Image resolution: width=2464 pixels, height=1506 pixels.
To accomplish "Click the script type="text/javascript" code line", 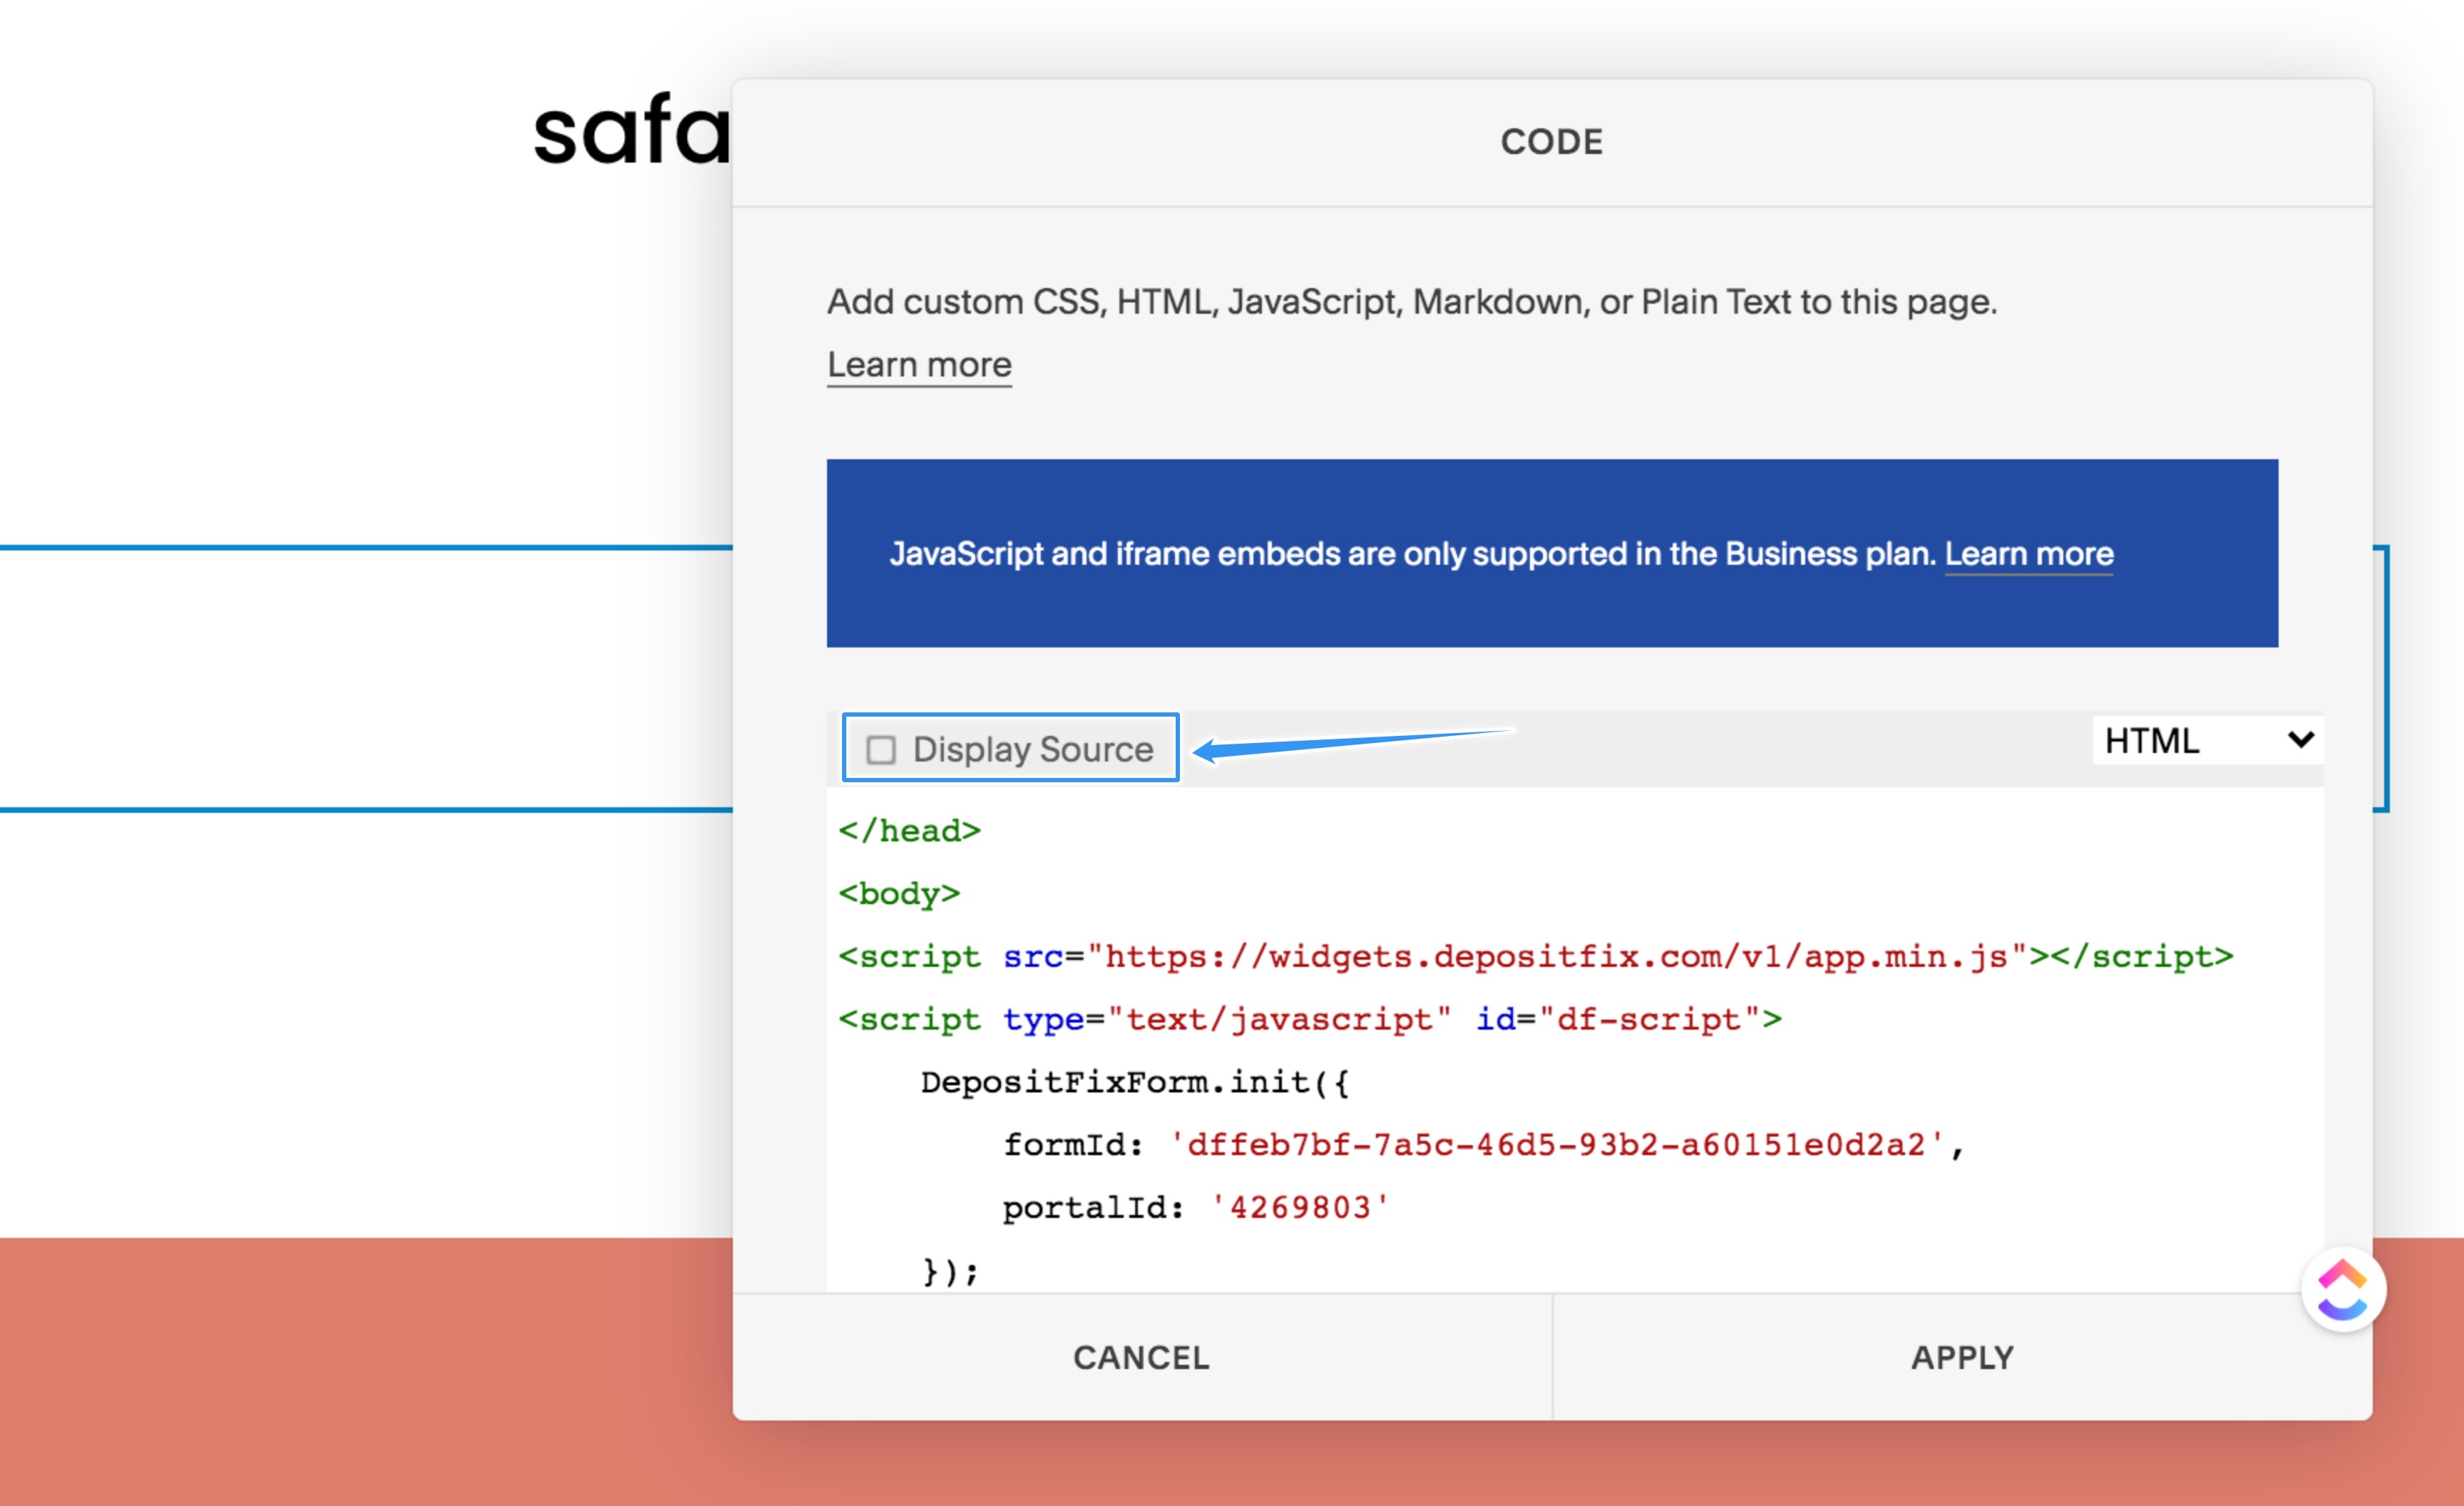I will coord(1309,1020).
